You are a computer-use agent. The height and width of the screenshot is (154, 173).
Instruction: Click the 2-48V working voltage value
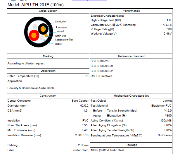click(168, 34)
